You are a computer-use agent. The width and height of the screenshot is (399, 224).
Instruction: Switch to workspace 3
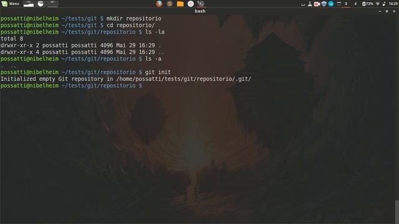[346, 4]
